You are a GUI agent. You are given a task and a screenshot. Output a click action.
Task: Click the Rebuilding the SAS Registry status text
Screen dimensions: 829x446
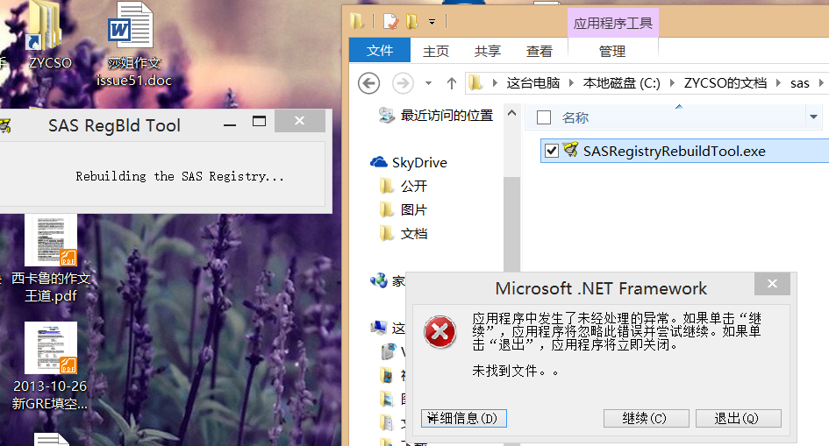180,176
